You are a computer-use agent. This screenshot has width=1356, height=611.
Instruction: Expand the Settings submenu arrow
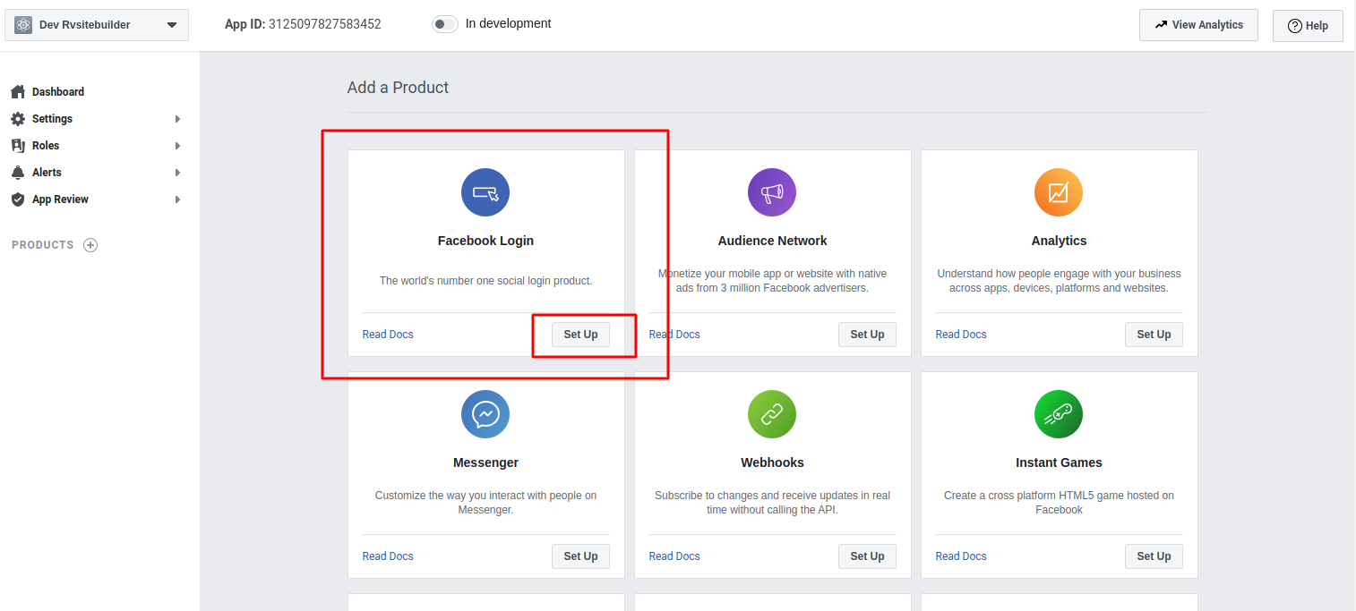[x=178, y=119]
